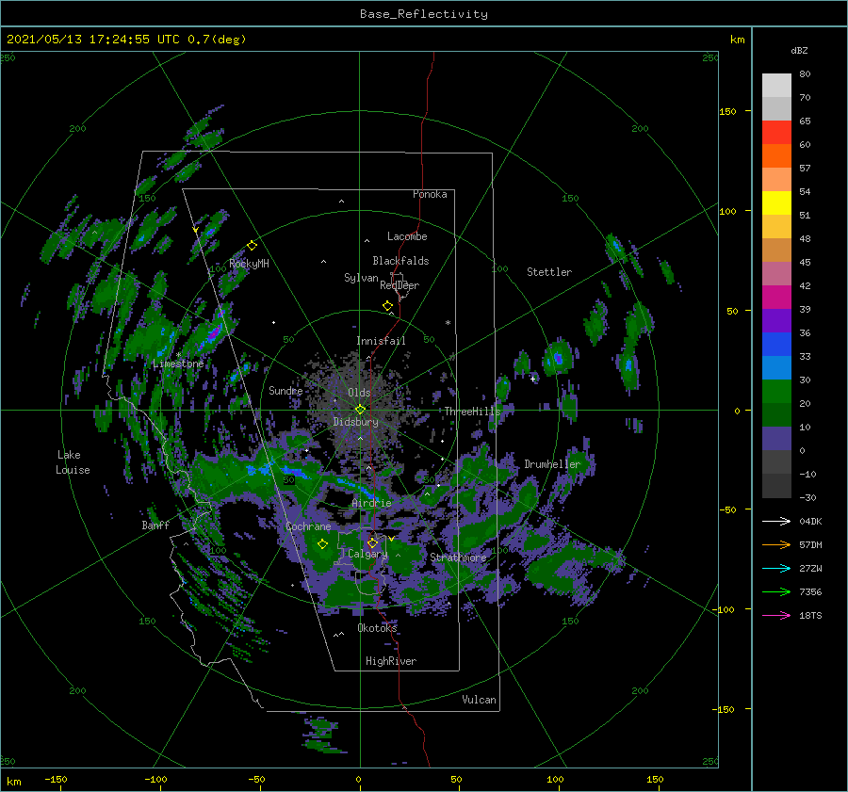Click the cyan 27ZW arrow in legend
This screenshot has width=848, height=792.
click(776, 568)
